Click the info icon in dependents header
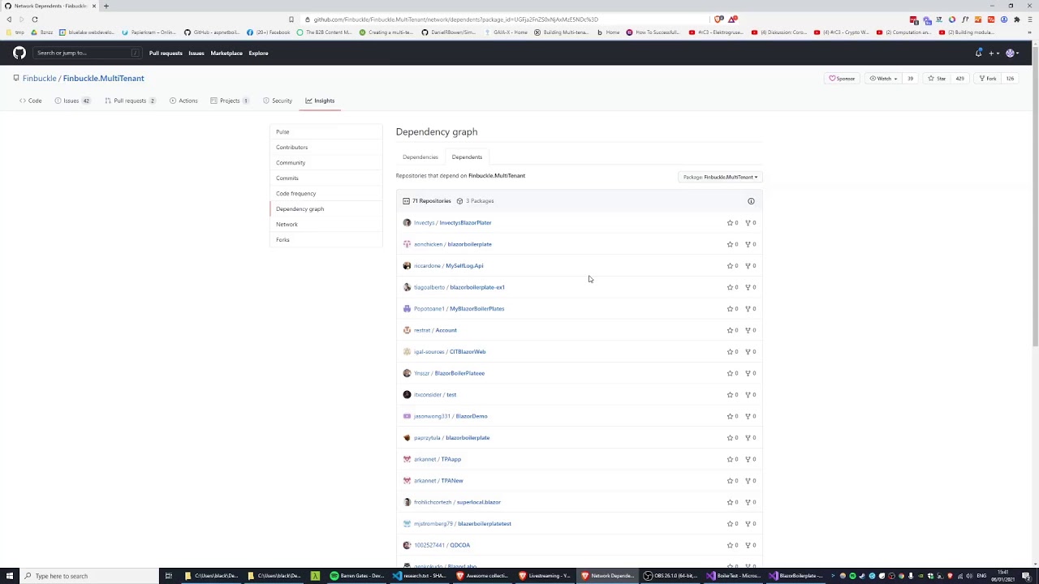The image size is (1039, 584). tap(751, 201)
